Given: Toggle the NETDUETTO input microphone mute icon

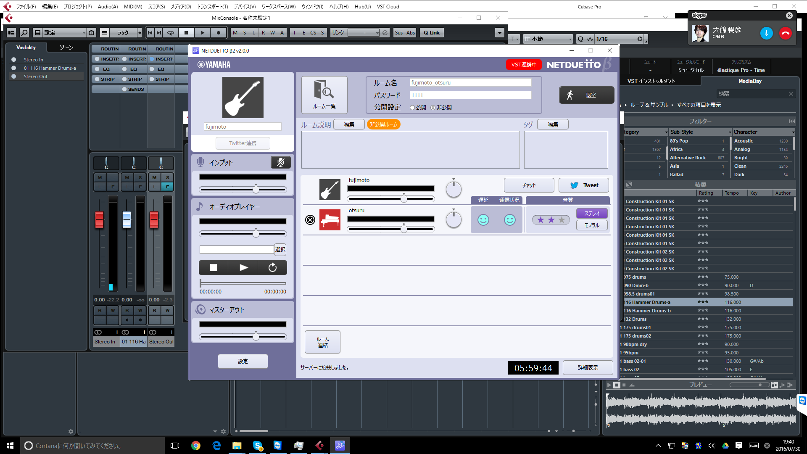Looking at the screenshot, I should tap(280, 162).
